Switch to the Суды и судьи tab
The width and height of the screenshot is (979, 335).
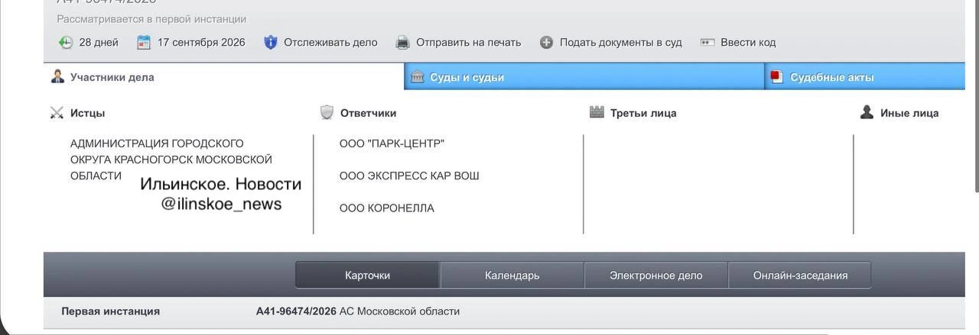(x=584, y=76)
